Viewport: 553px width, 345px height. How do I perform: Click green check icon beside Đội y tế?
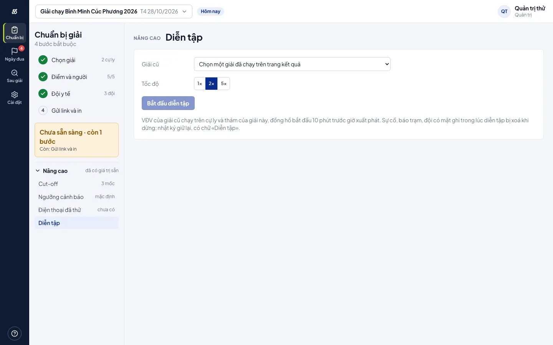pos(43,94)
